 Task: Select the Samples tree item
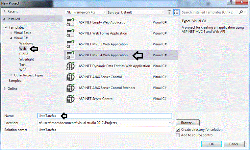[15, 81]
